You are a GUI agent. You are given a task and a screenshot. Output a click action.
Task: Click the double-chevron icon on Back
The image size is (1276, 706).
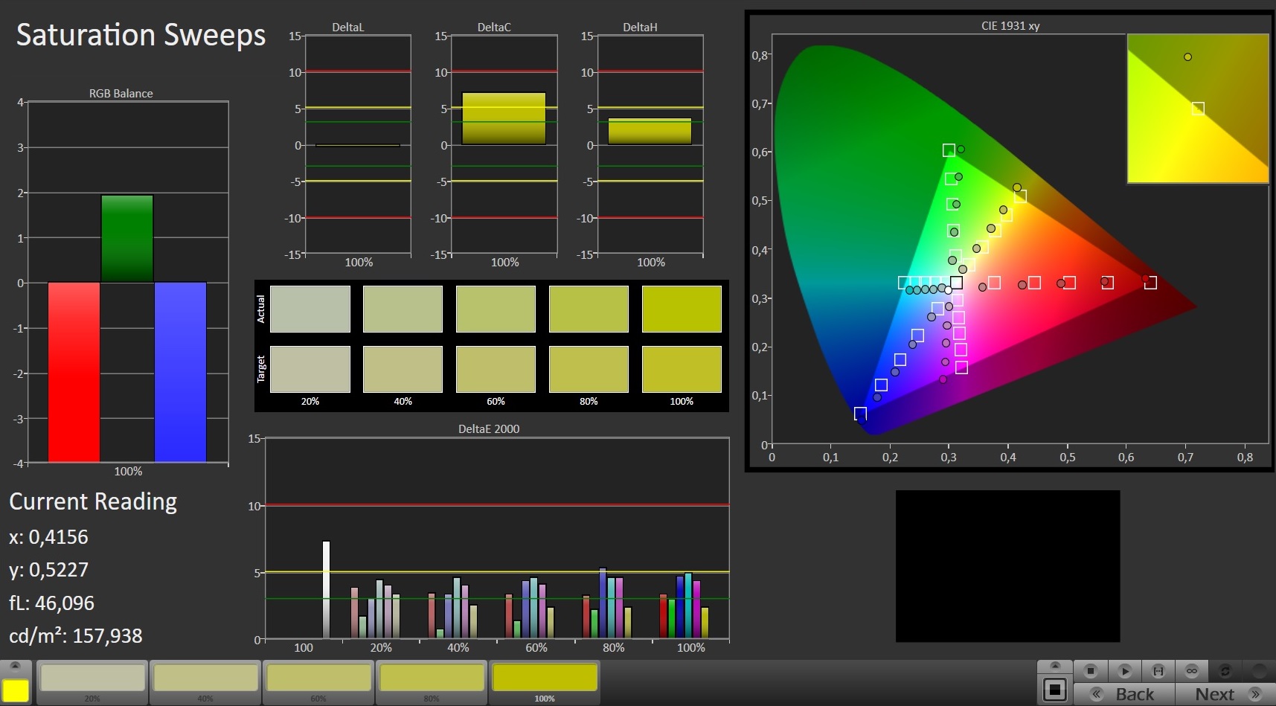pos(1096,694)
